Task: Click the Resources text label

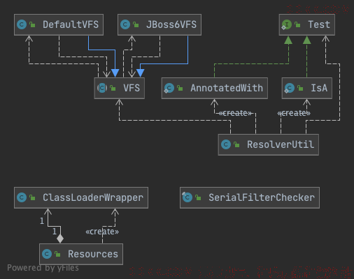Action: coord(93,254)
